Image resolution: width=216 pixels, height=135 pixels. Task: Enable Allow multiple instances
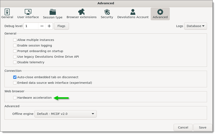tap(15, 40)
